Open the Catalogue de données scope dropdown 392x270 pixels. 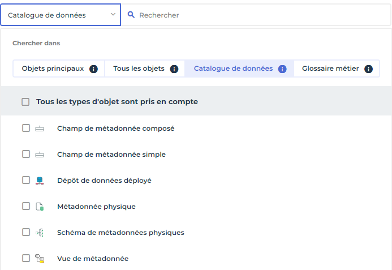[61, 15]
